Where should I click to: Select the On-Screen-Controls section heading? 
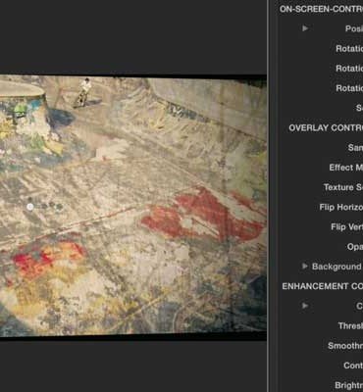(321, 9)
